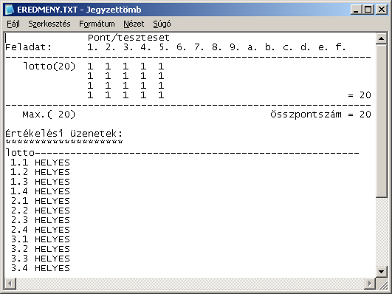
Task: Click the horizontal scrollbar right arrow
Action: [370, 283]
